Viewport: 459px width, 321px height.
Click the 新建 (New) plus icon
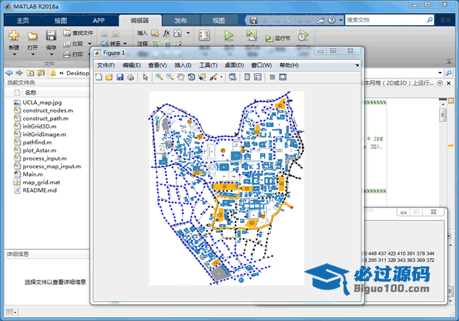[13, 36]
